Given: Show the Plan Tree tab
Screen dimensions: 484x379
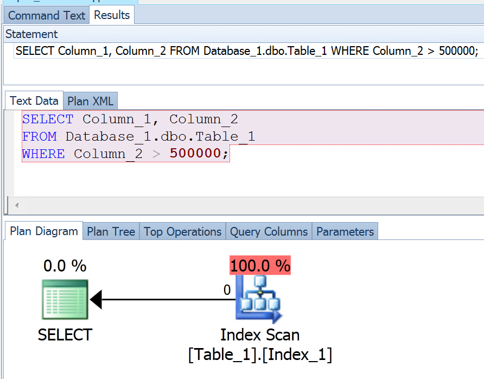Looking at the screenshot, I should coord(111,232).
